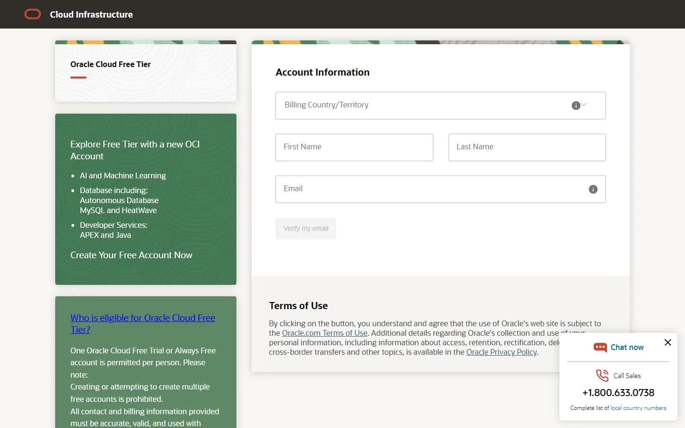Screen dimensions: 685x428
Task: Focus the Last Name field
Action: [527, 147]
